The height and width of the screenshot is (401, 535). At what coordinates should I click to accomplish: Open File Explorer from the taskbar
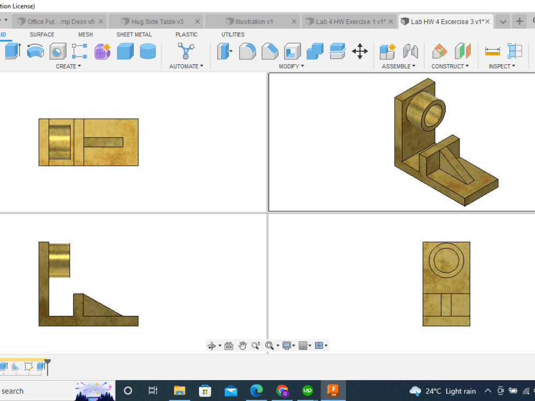coord(179,391)
